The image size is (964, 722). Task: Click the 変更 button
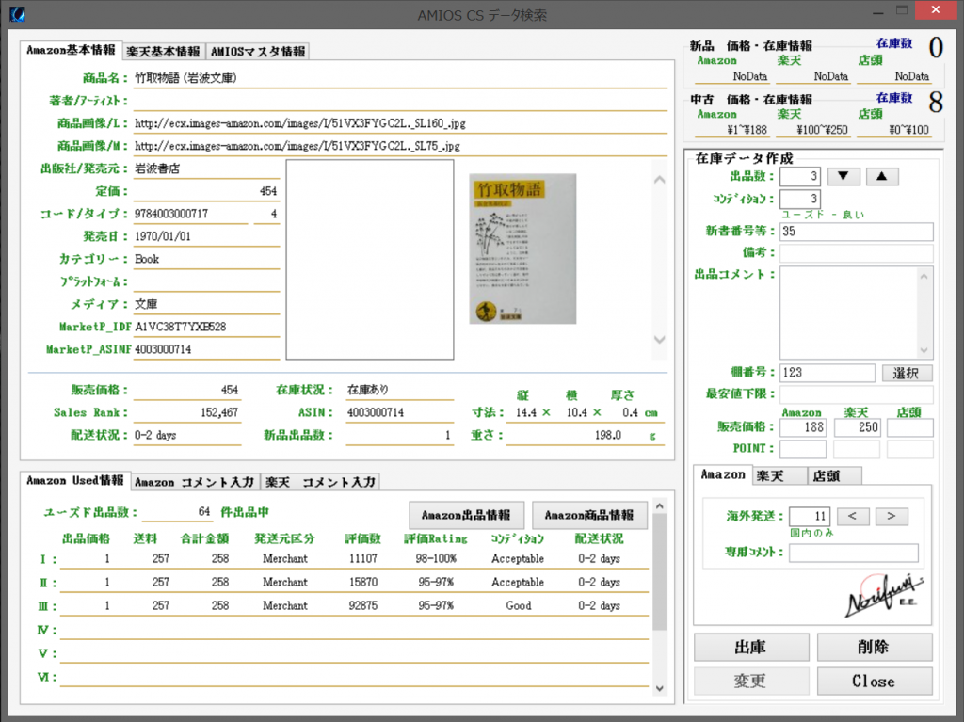pos(751,681)
